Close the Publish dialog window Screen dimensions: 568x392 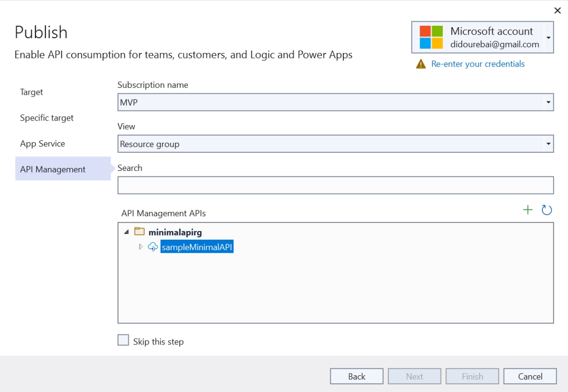(558, 10)
